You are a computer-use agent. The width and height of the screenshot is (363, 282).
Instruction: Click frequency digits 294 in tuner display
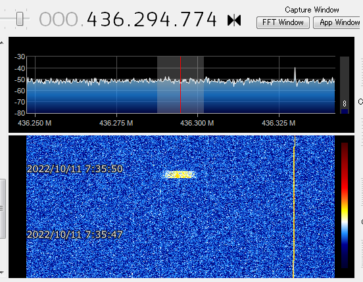(152, 20)
